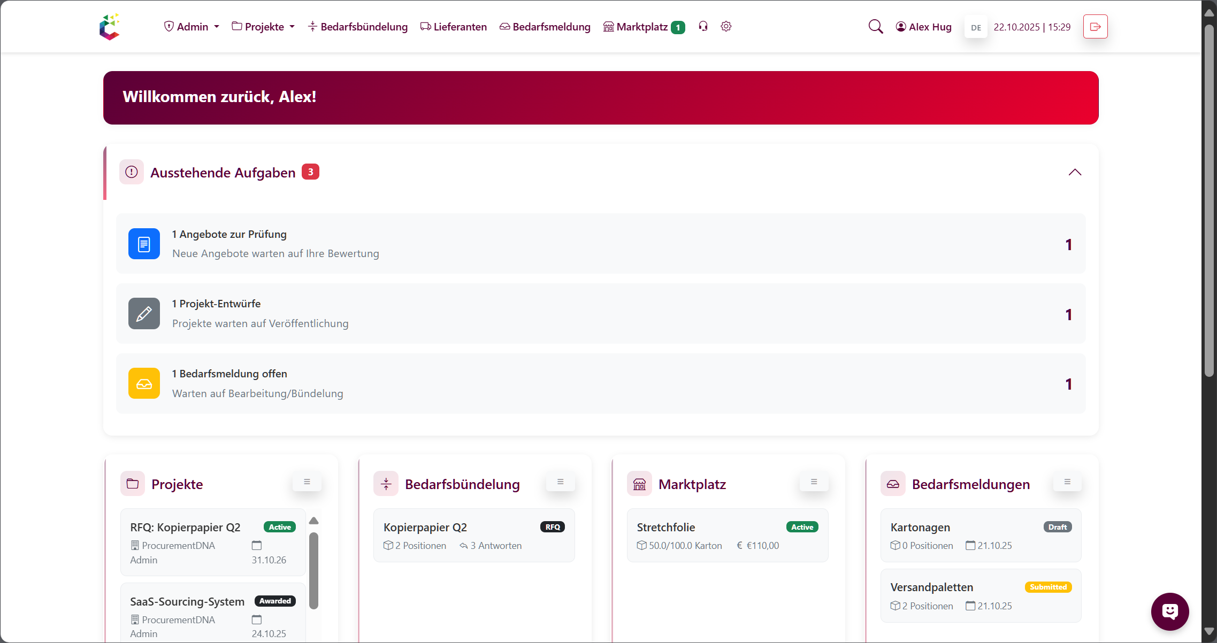Open the settings gear icon
The image size is (1217, 643).
coord(726,26)
